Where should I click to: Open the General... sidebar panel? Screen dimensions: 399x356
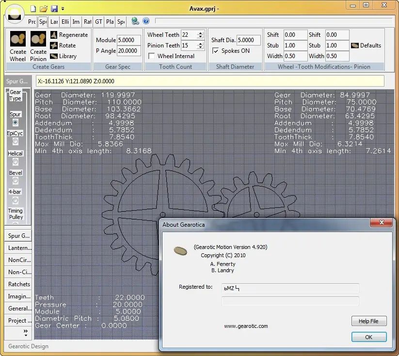[x=18, y=309]
